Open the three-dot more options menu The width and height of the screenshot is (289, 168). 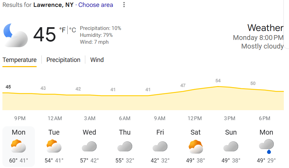(124, 5)
